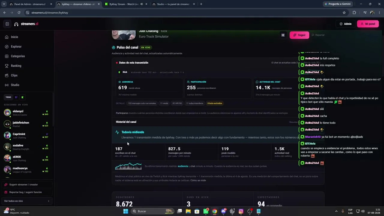The image size is (384, 216).
Task: Open the Windows Start menu
Action: (x=126, y=211)
